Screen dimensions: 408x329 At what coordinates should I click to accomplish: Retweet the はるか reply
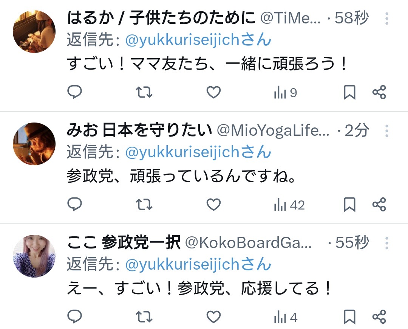144,92
